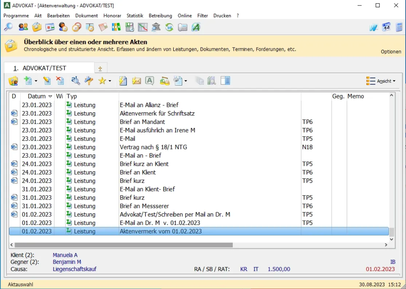Launch the Word icon at top right
This screenshot has height=289, width=406.
pos(373,27)
